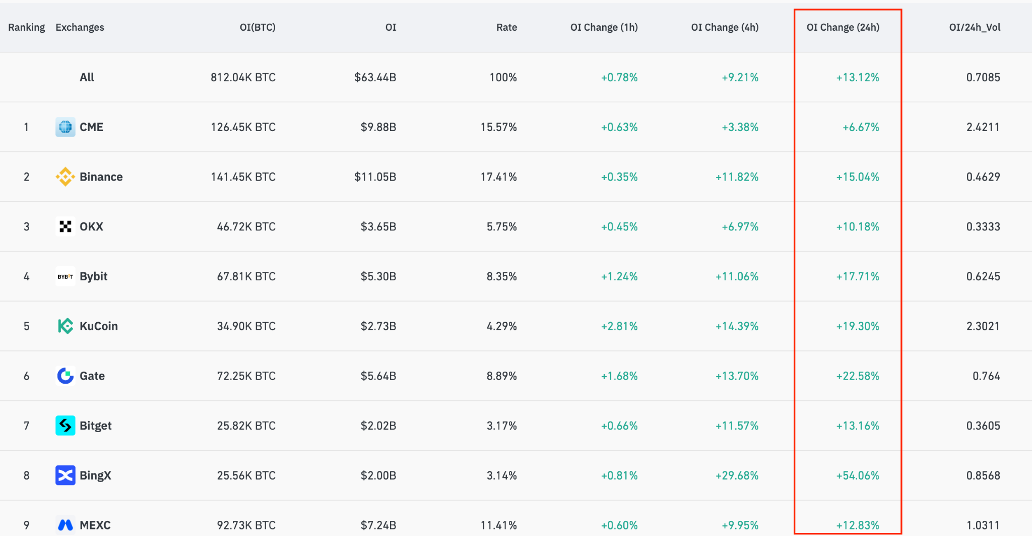Sort table by OI(BTC) column header
Image resolution: width=1032 pixels, height=536 pixels.
[257, 27]
